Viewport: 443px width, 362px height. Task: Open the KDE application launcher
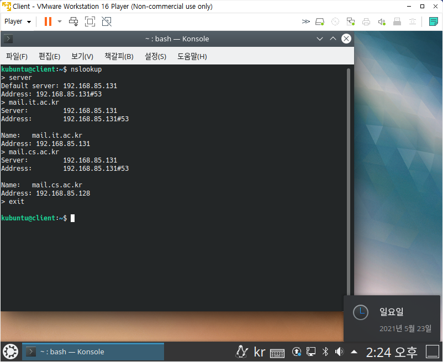pyautogui.click(x=10, y=352)
